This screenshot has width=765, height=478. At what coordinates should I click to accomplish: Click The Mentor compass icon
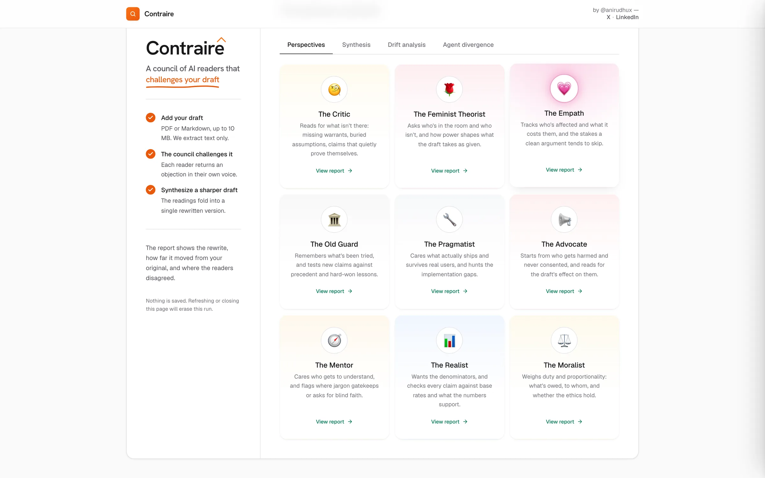334,340
